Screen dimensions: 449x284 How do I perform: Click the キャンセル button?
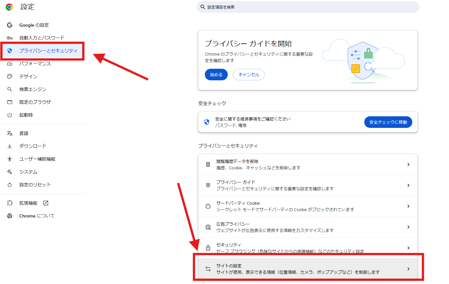[x=249, y=75]
